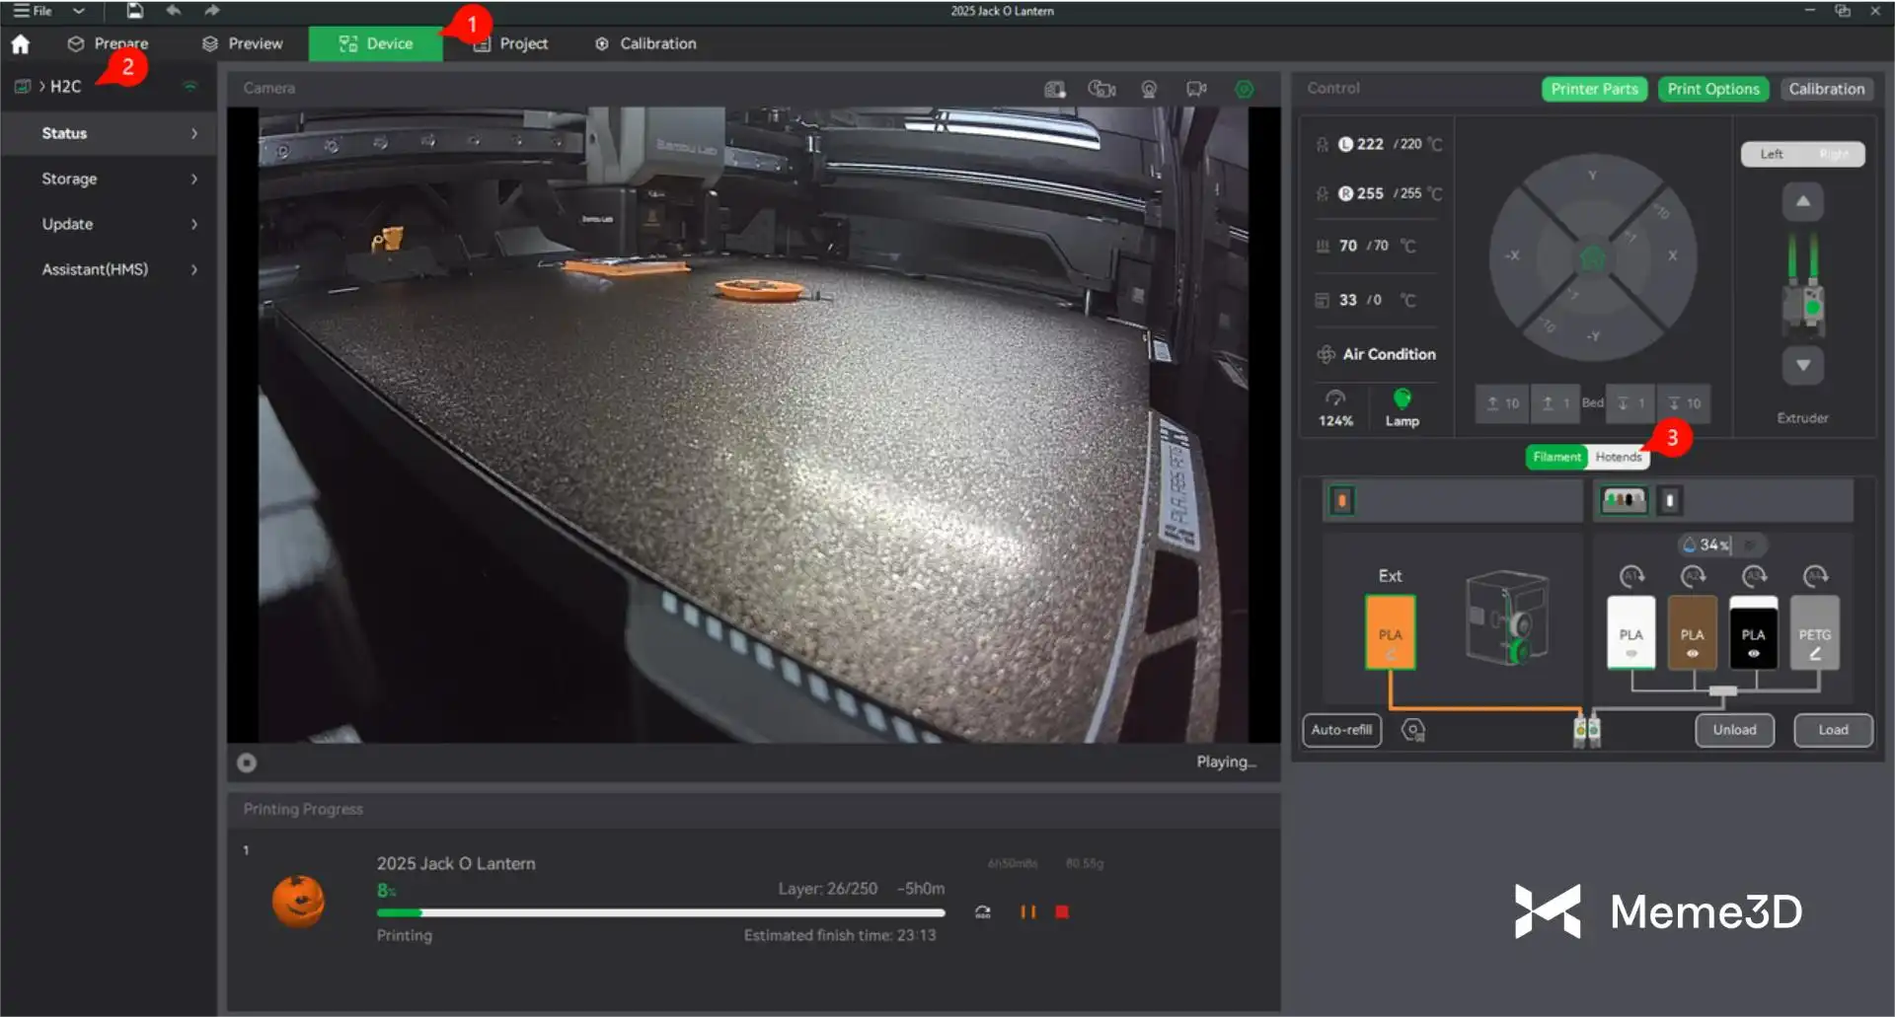The image size is (1895, 1017).
Task: Toggle the Lamp icon
Action: click(1402, 400)
